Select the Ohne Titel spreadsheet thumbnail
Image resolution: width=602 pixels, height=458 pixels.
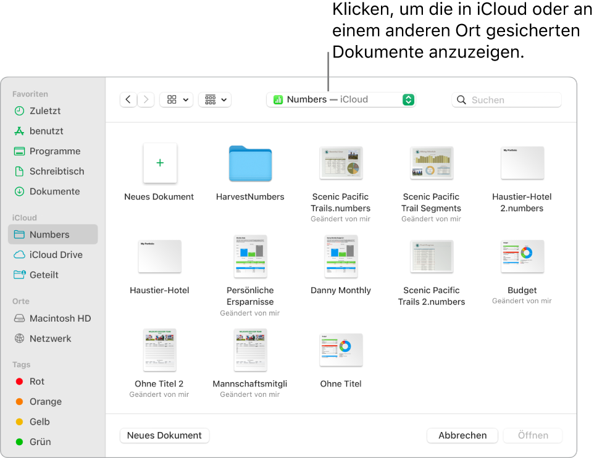pyautogui.click(x=341, y=350)
